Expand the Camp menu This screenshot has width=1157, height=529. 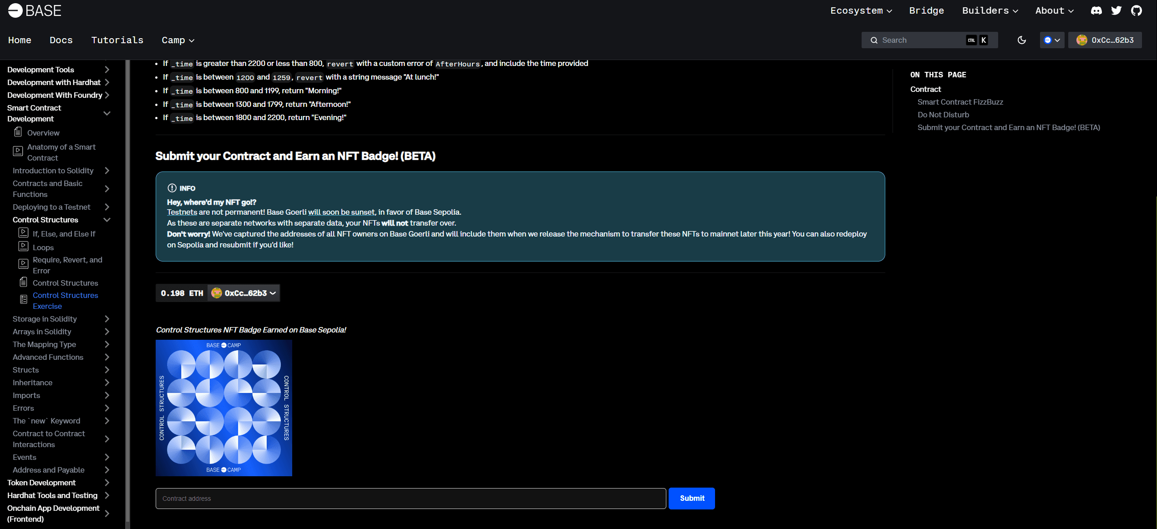pyautogui.click(x=178, y=40)
